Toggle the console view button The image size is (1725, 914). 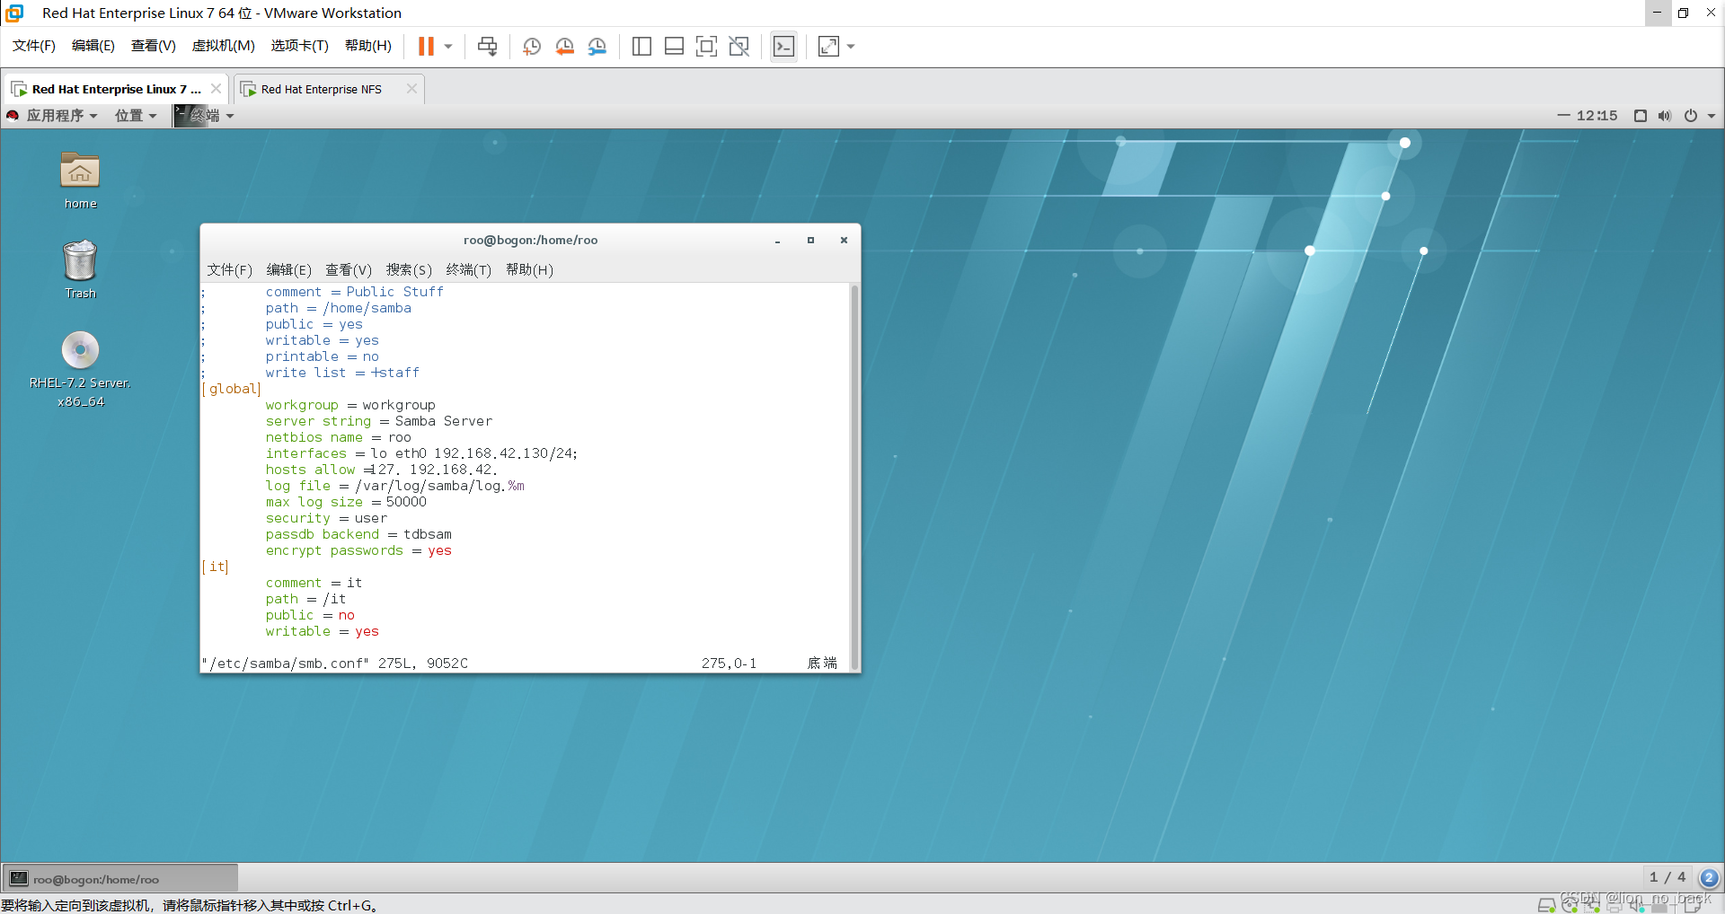tap(783, 46)
